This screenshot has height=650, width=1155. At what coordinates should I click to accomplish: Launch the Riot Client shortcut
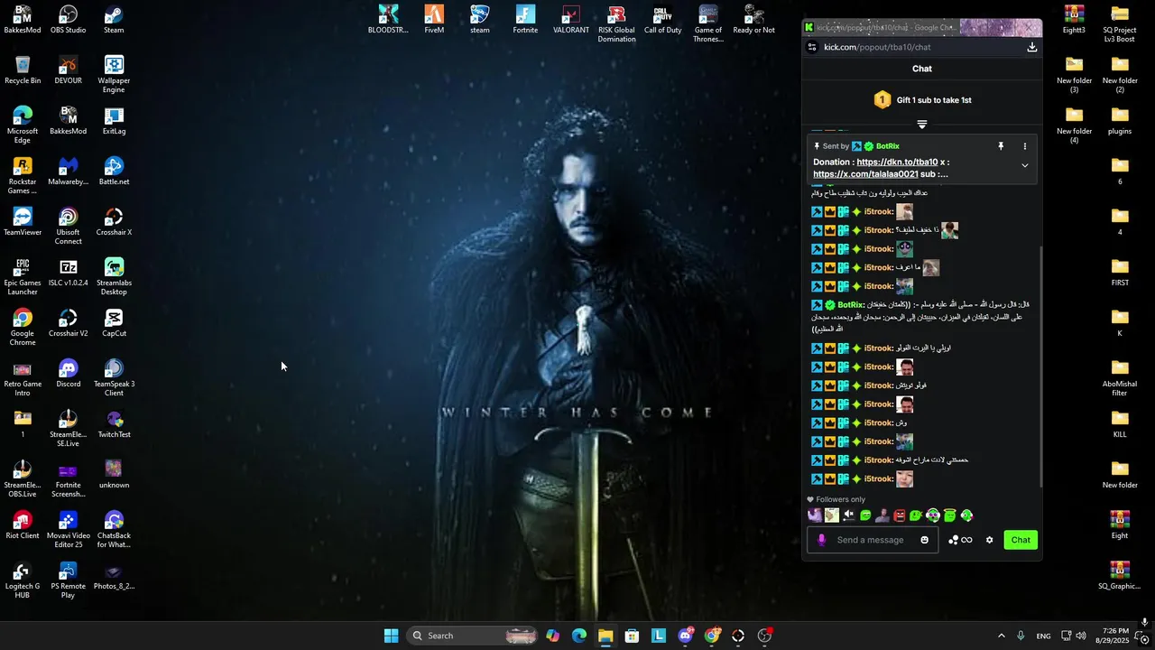(x=23, y=525)
